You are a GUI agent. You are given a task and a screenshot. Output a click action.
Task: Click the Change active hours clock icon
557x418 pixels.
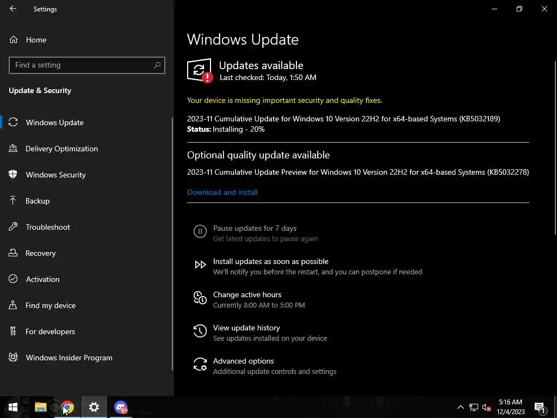click(200, 298)
